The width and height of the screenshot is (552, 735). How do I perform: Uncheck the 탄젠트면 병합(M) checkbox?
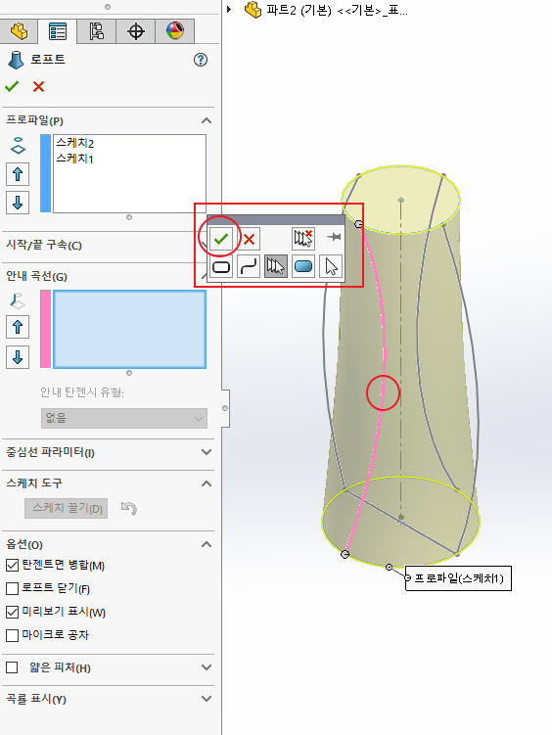coord(12,566)
